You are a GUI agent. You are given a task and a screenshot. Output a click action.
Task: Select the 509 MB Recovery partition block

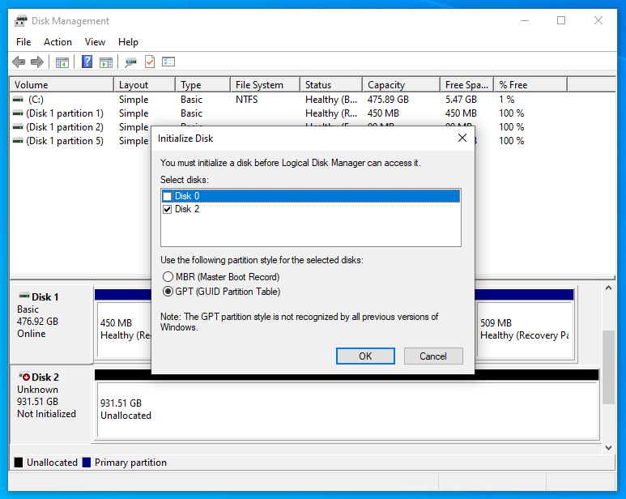[525, 330]
